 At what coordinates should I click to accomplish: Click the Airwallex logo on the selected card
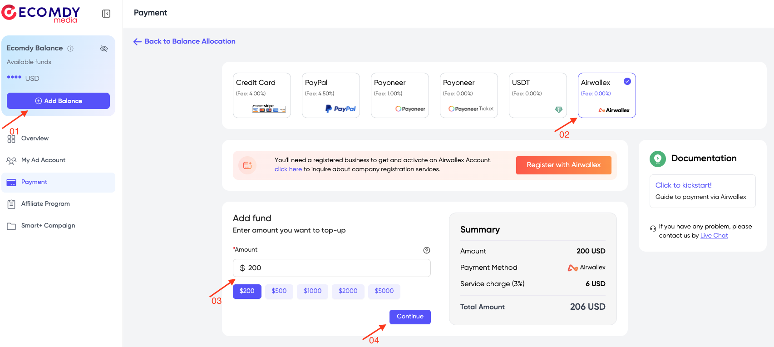click(614, 109)
